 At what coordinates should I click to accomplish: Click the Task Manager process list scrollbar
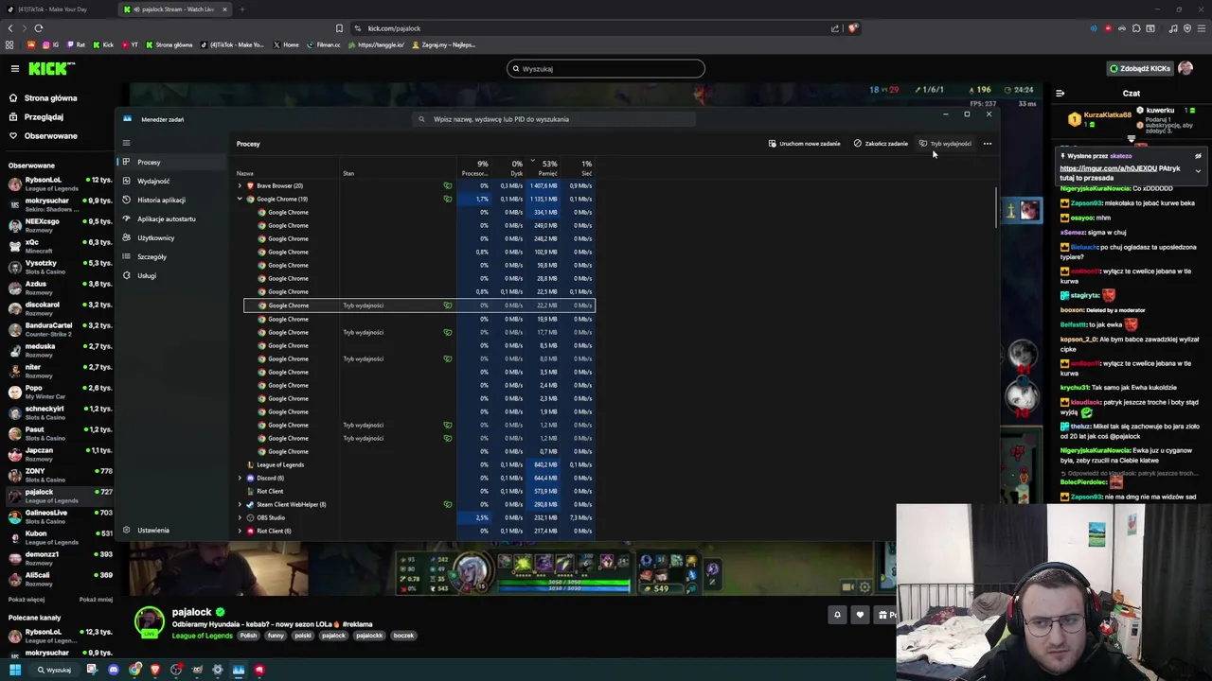(996, 208)
